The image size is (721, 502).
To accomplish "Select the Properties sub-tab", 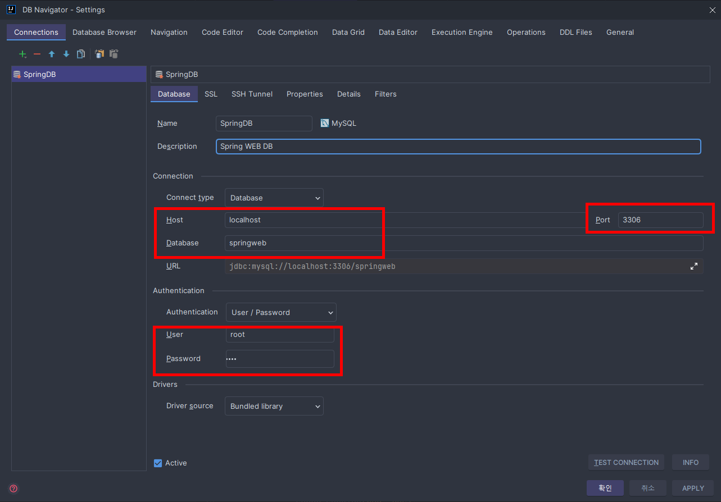I will (305, 94).
